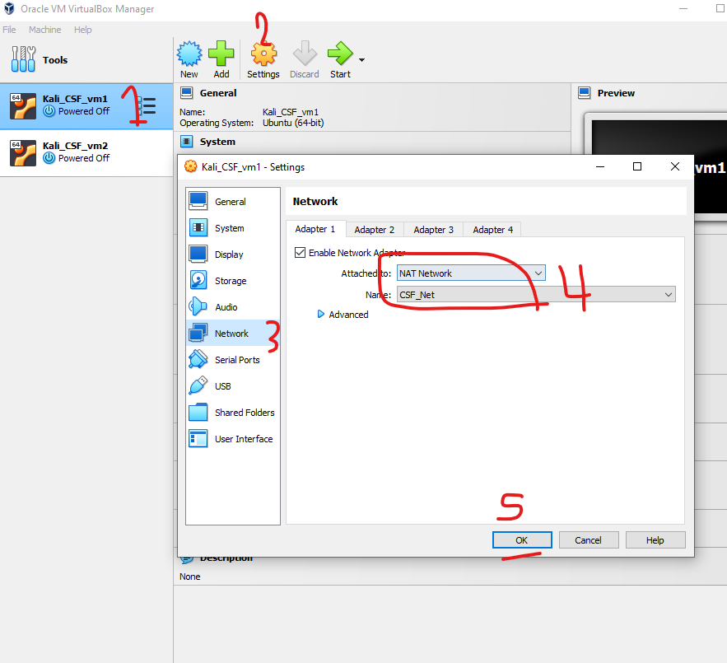Select Network settings category
727x663 pixels.
(233, 333)
